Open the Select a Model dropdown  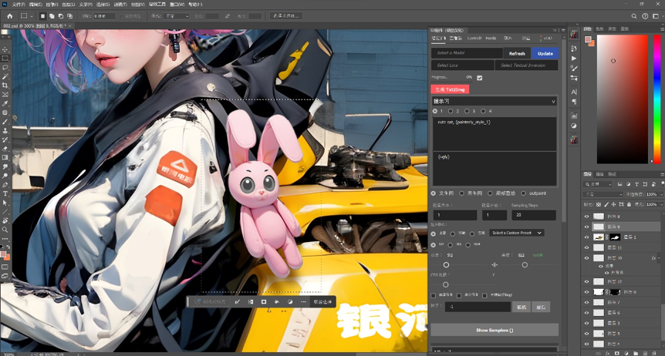point(467,53)
